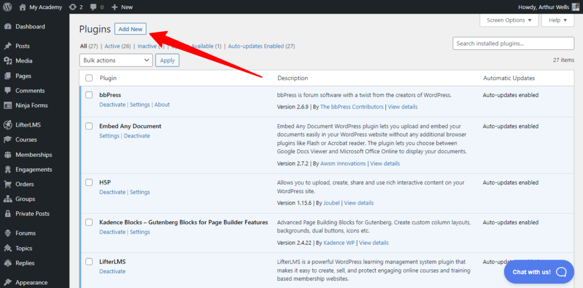Click the Forums icon in sidebar

[8, 233]
